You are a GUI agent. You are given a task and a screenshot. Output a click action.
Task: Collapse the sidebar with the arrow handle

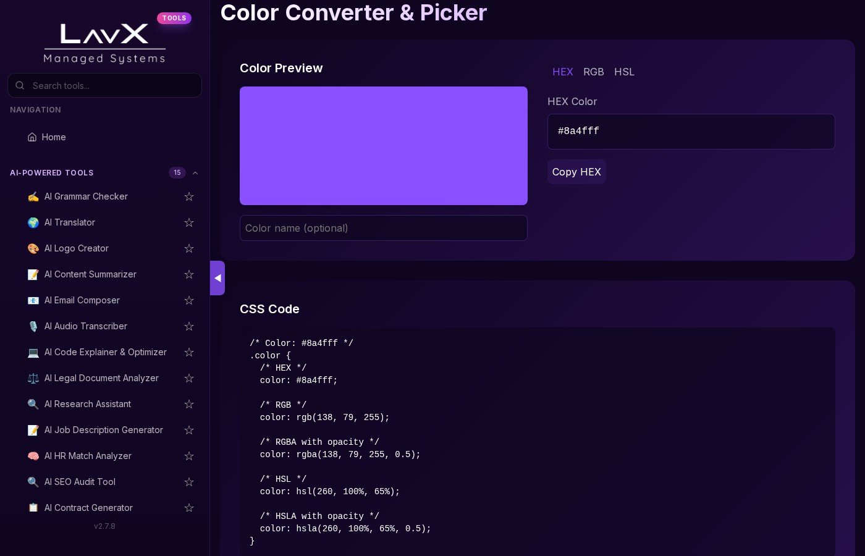pyautogui.click(x=217, y=278)
